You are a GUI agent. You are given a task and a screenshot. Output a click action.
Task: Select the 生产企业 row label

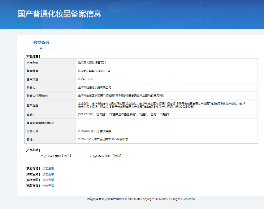point(33,105)
